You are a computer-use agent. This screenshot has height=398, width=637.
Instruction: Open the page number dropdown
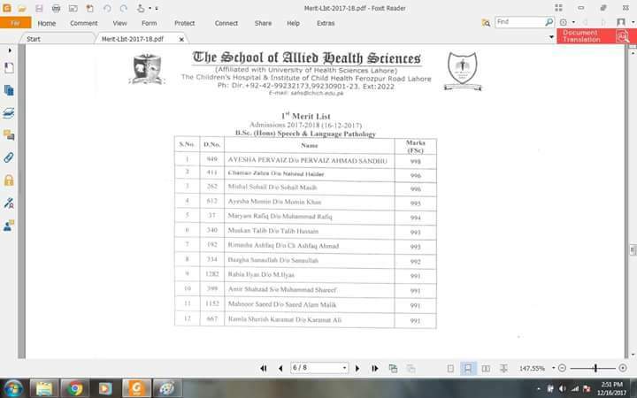(344, 368)
